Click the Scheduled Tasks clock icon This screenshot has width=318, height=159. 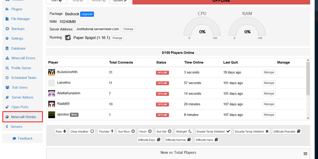pos(7,78)
